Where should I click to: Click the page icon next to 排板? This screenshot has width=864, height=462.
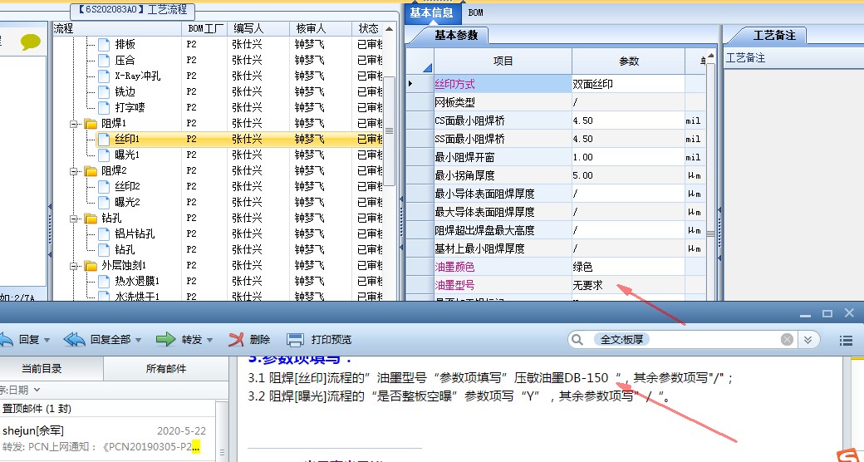click(x=104, y=45)
